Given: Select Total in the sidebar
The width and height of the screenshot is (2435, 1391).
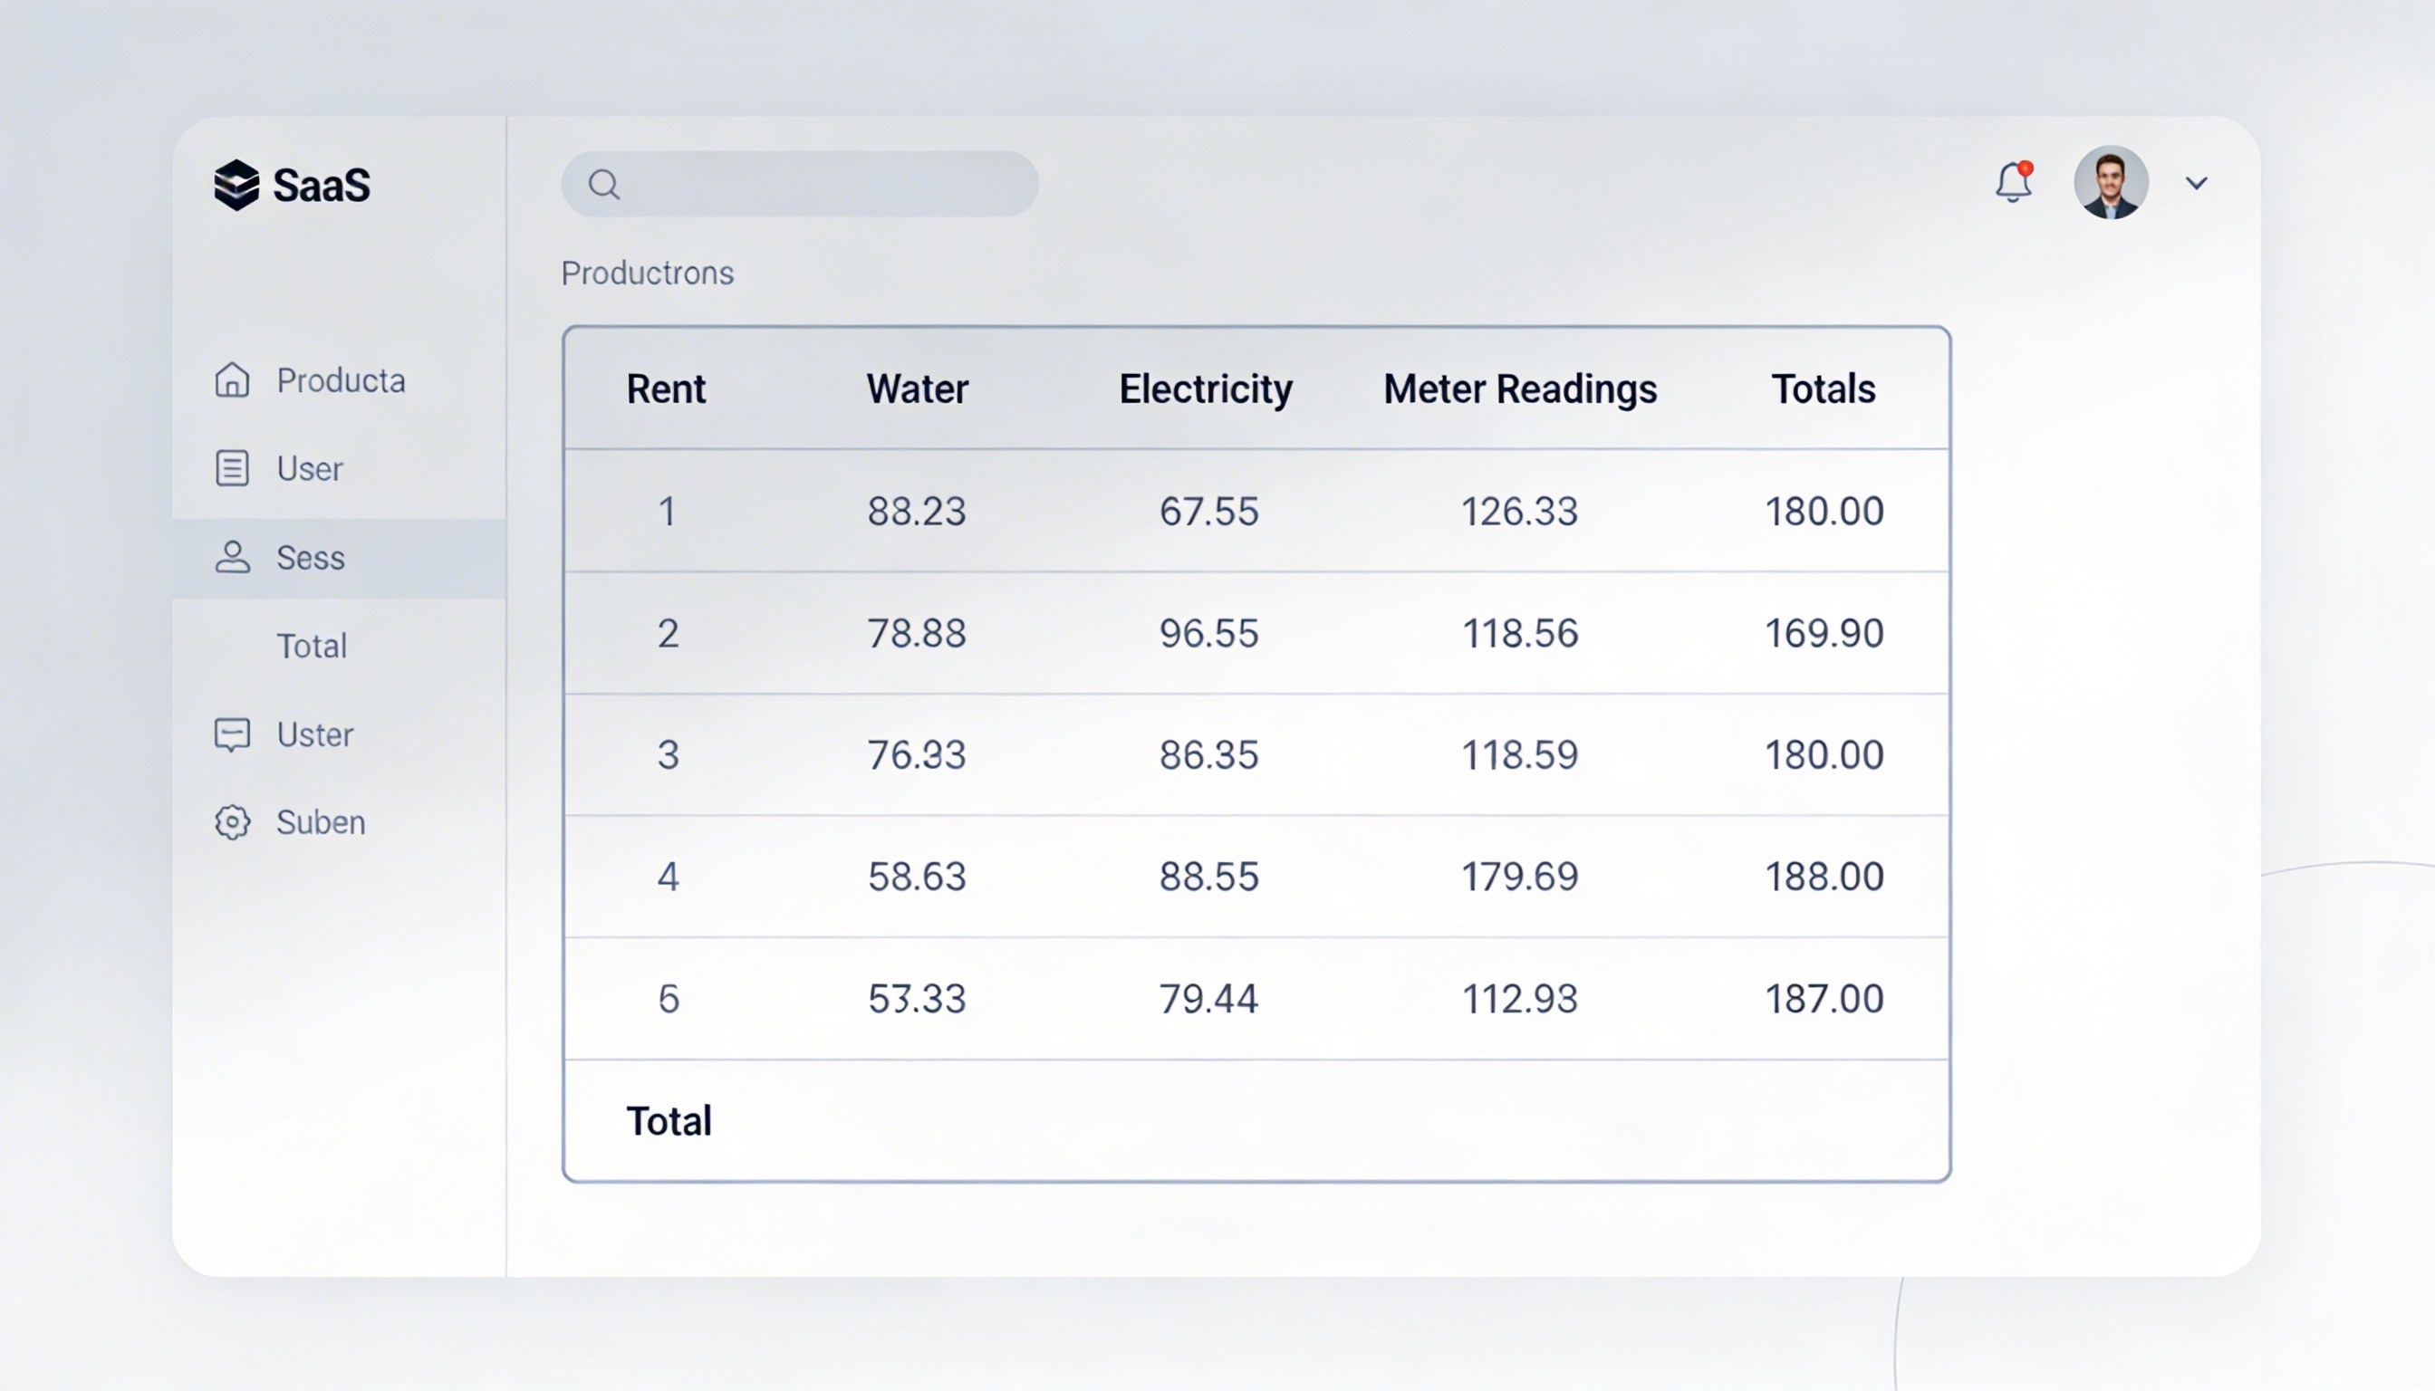Looking at the screenshot, I should (x=312, y=646).
